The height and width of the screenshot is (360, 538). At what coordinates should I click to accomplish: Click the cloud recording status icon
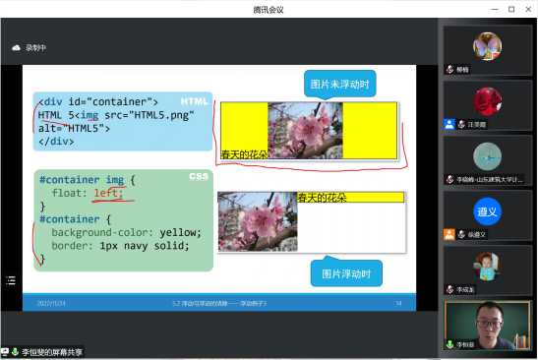tap(16, 47)
